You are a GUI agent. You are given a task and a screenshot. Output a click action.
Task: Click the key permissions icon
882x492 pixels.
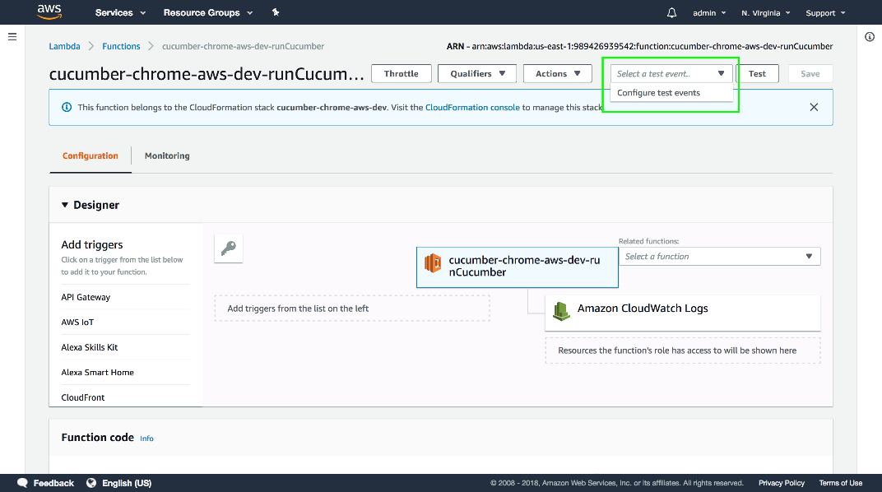click(229, 248)
